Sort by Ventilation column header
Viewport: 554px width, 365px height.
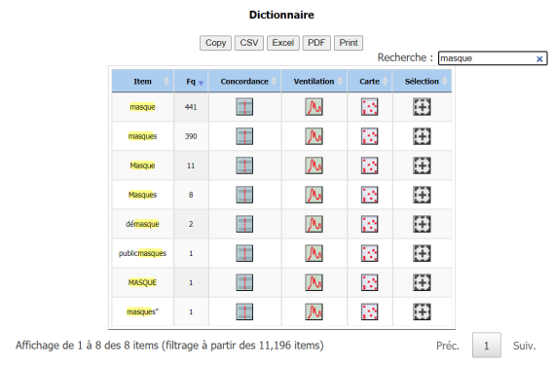(x=314, y=81)
